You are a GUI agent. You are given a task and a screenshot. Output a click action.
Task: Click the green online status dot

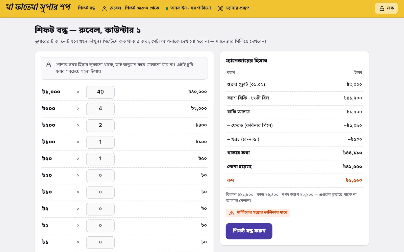click(x=167, y=8)
